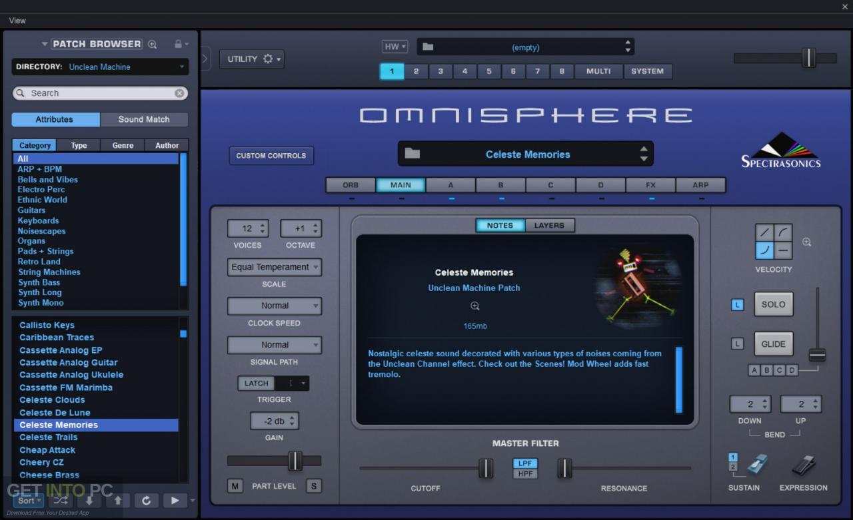
Task: Click folder icon beside Celeste Memories
Action: pos(413,154)
